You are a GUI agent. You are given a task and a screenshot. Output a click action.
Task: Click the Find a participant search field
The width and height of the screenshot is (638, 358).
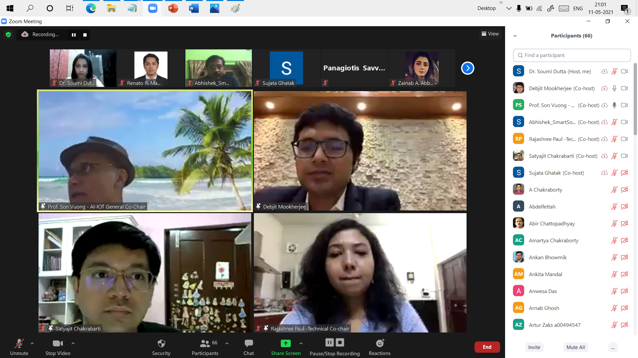tap(572, 55)
